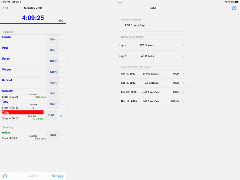Tap Lap 2 time 43.2 secs
This screenshot has height=180, width=240.
click(147, 56)
